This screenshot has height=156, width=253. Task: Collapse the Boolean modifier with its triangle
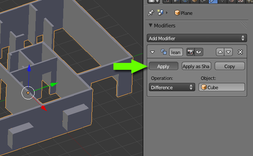tap(153, 52)
